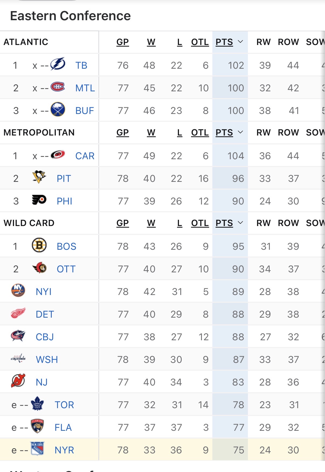325x472 pixels.
Task: Toggle the Metropolitan PTS sort chevron
Action: tap(240, 132)
